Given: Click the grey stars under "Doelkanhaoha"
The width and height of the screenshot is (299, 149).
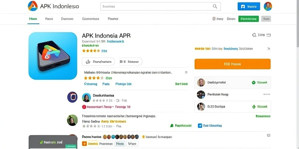Looking at the screenshot, I should click(99, 100).
